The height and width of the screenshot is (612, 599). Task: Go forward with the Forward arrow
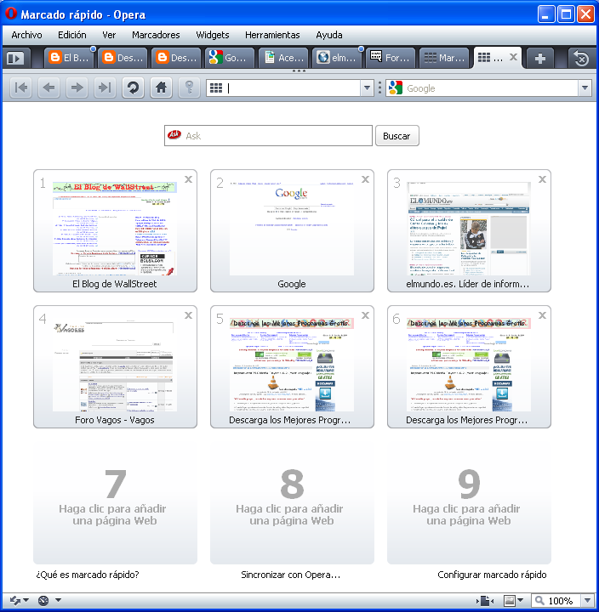tap(77, 88)
